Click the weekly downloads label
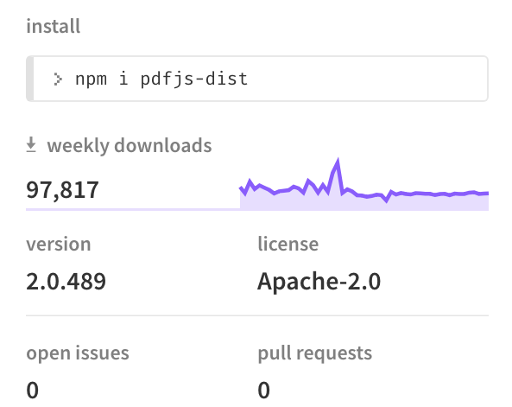 click(x=130, y=145)
